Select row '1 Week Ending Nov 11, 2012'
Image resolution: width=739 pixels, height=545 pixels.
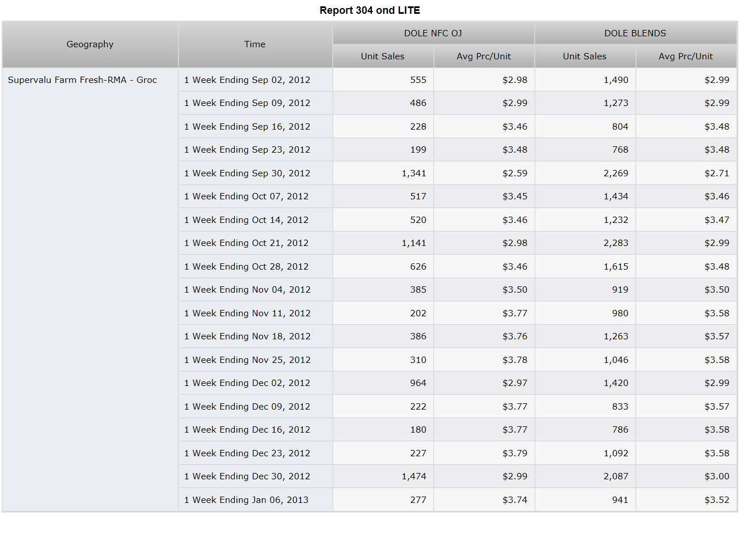coord(255,313)
